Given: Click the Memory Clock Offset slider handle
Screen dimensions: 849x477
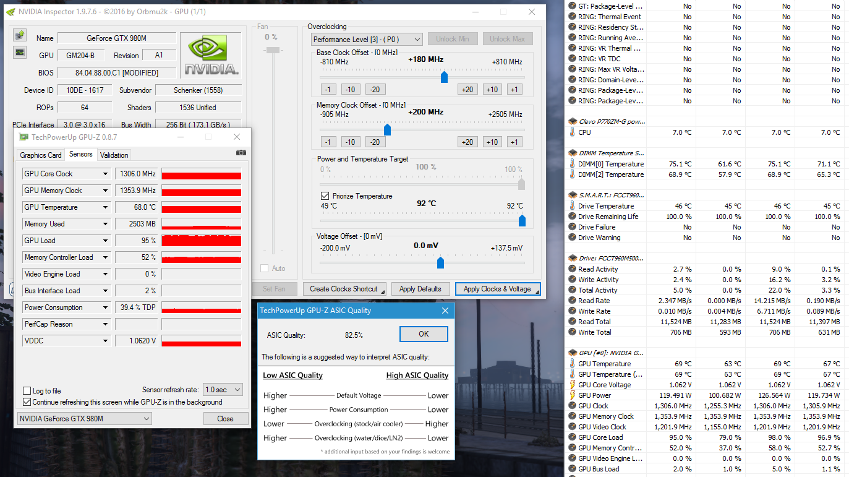Looking at the screenshot, I should (x=387, y=130).
